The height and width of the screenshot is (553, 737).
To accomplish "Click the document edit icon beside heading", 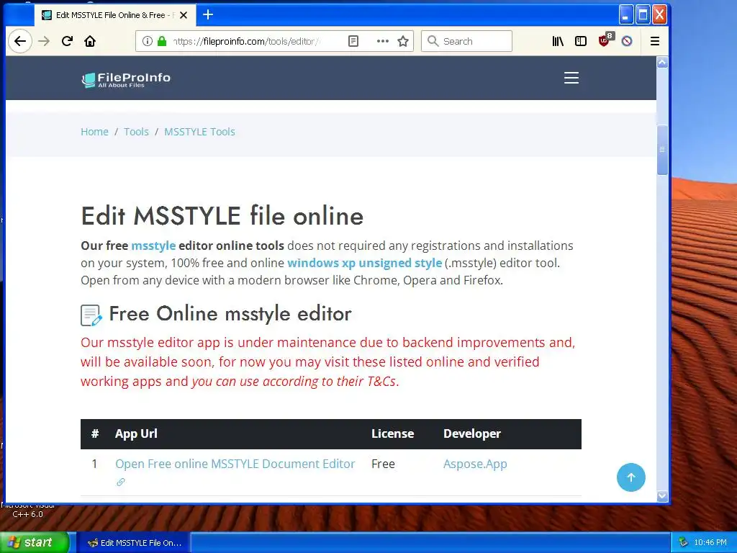I will pos(91,315).
